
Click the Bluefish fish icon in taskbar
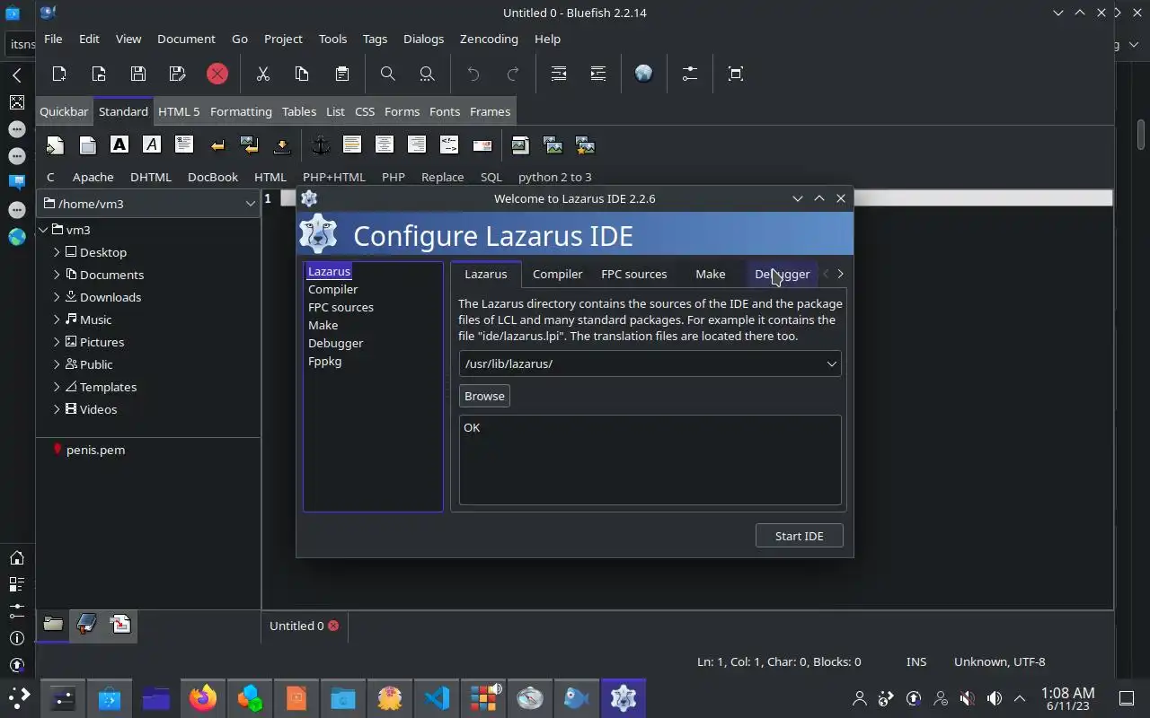[x=577, y=697]
